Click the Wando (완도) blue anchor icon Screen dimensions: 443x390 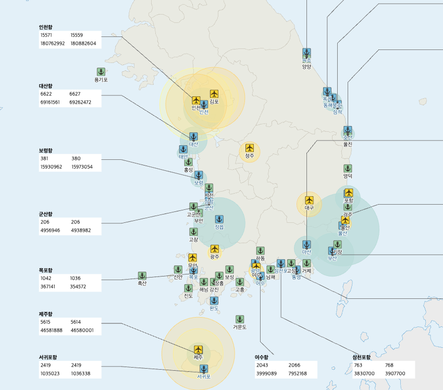pyautogui.click(x=214, y=300)
